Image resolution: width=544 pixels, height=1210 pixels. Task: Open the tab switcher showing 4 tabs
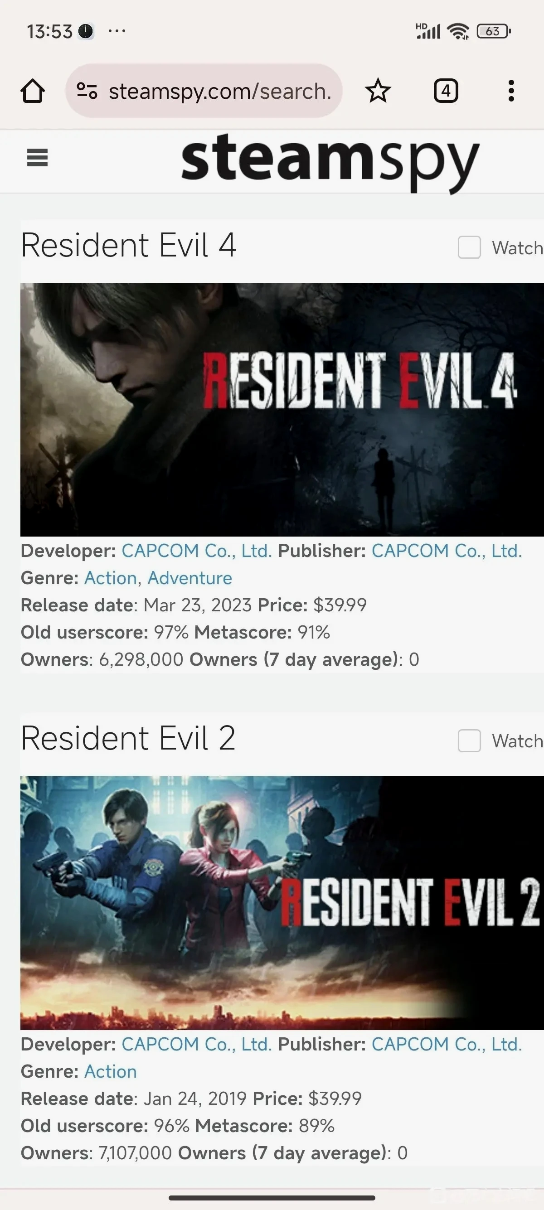pyautogui.click(x=445, y=91)
